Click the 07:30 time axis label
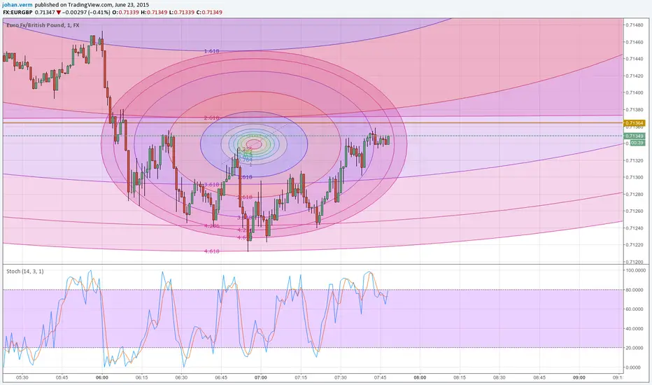This screenshot has width=652, height=385. (x=340, y=377)
